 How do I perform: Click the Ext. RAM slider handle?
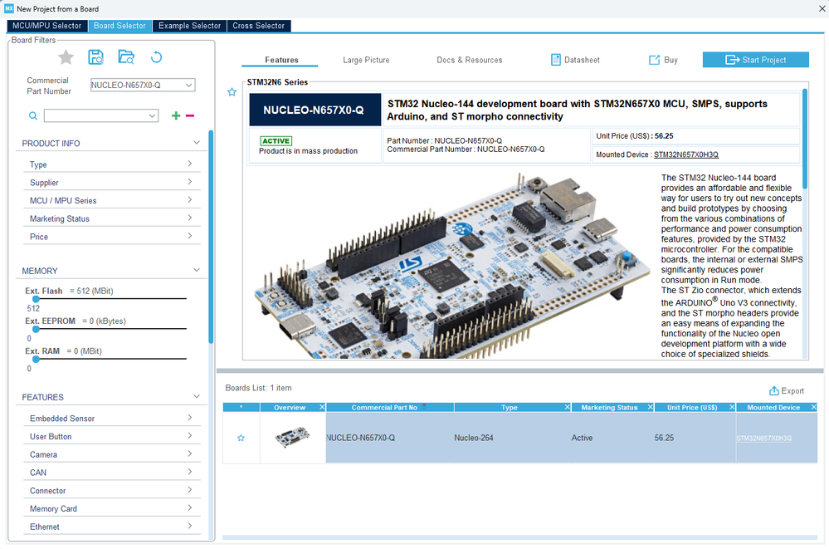coord(36,360)
